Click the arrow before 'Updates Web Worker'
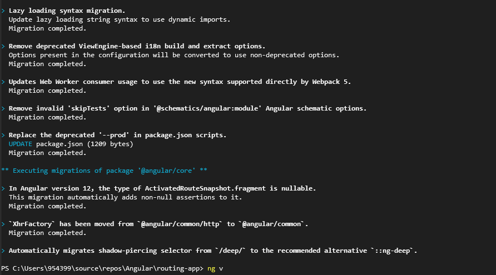The width and height of the screenshot is (496, 275). pyautogui.click(x=3, y=82)
